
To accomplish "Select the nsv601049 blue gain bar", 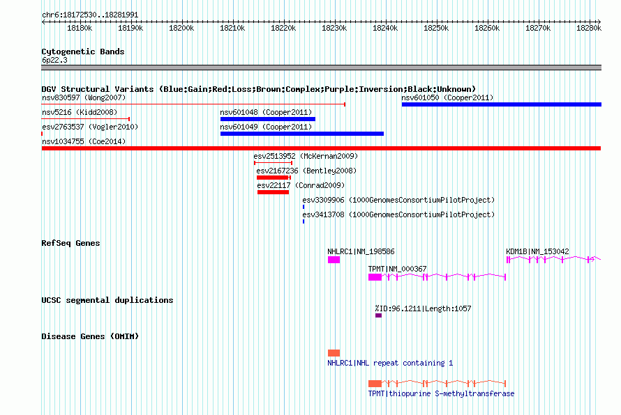I will pos(302,134).
